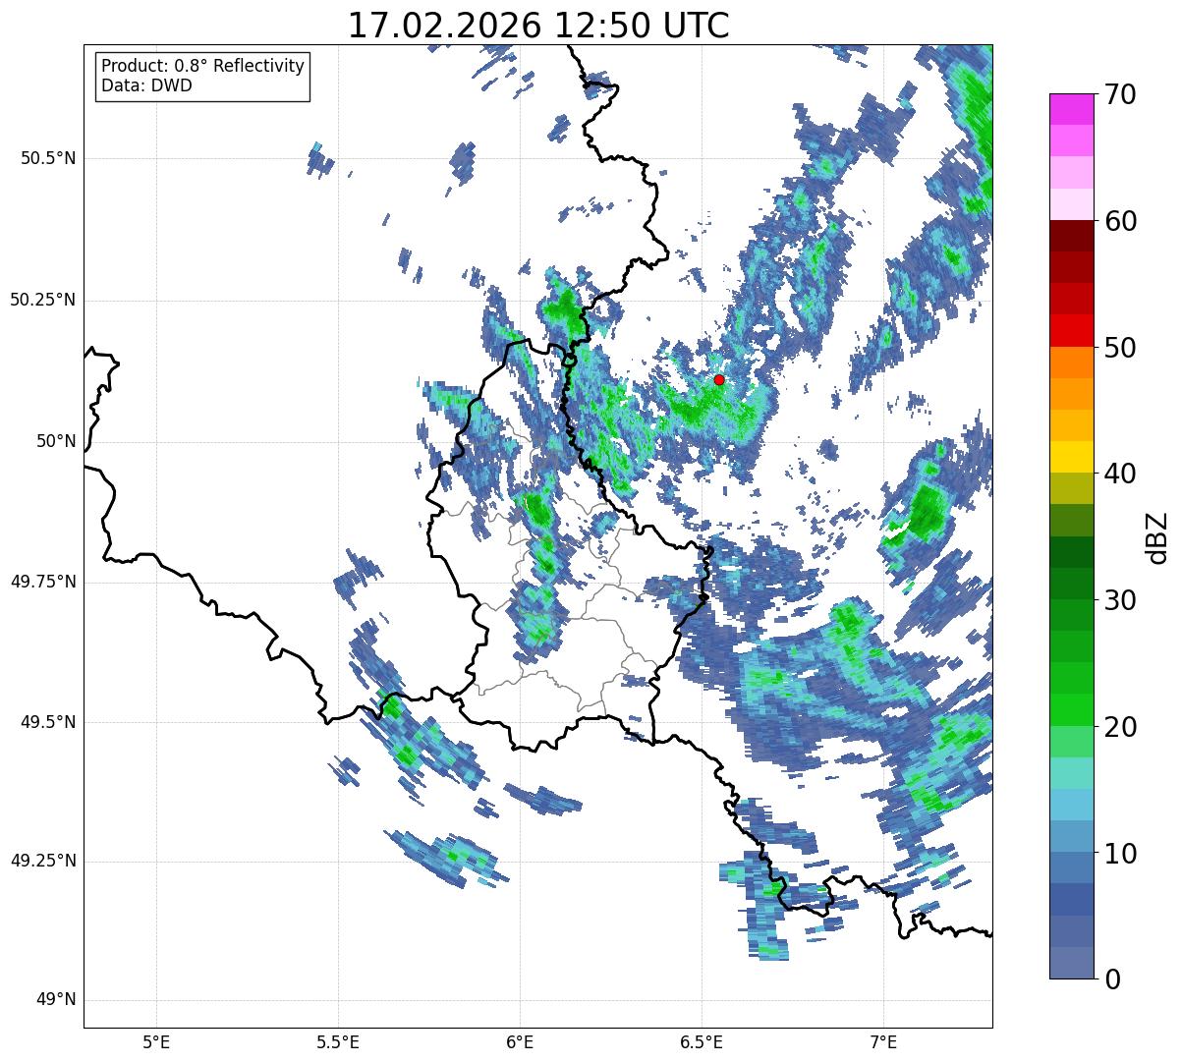This screenshot has width=1181, height=1062.
Task: Click the latitude label 49.75°N
Action: [x=42, y=582]
